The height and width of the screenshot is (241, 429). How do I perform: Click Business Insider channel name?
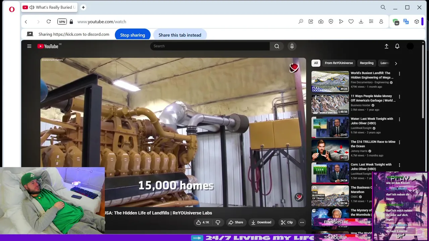pos(361,105)
